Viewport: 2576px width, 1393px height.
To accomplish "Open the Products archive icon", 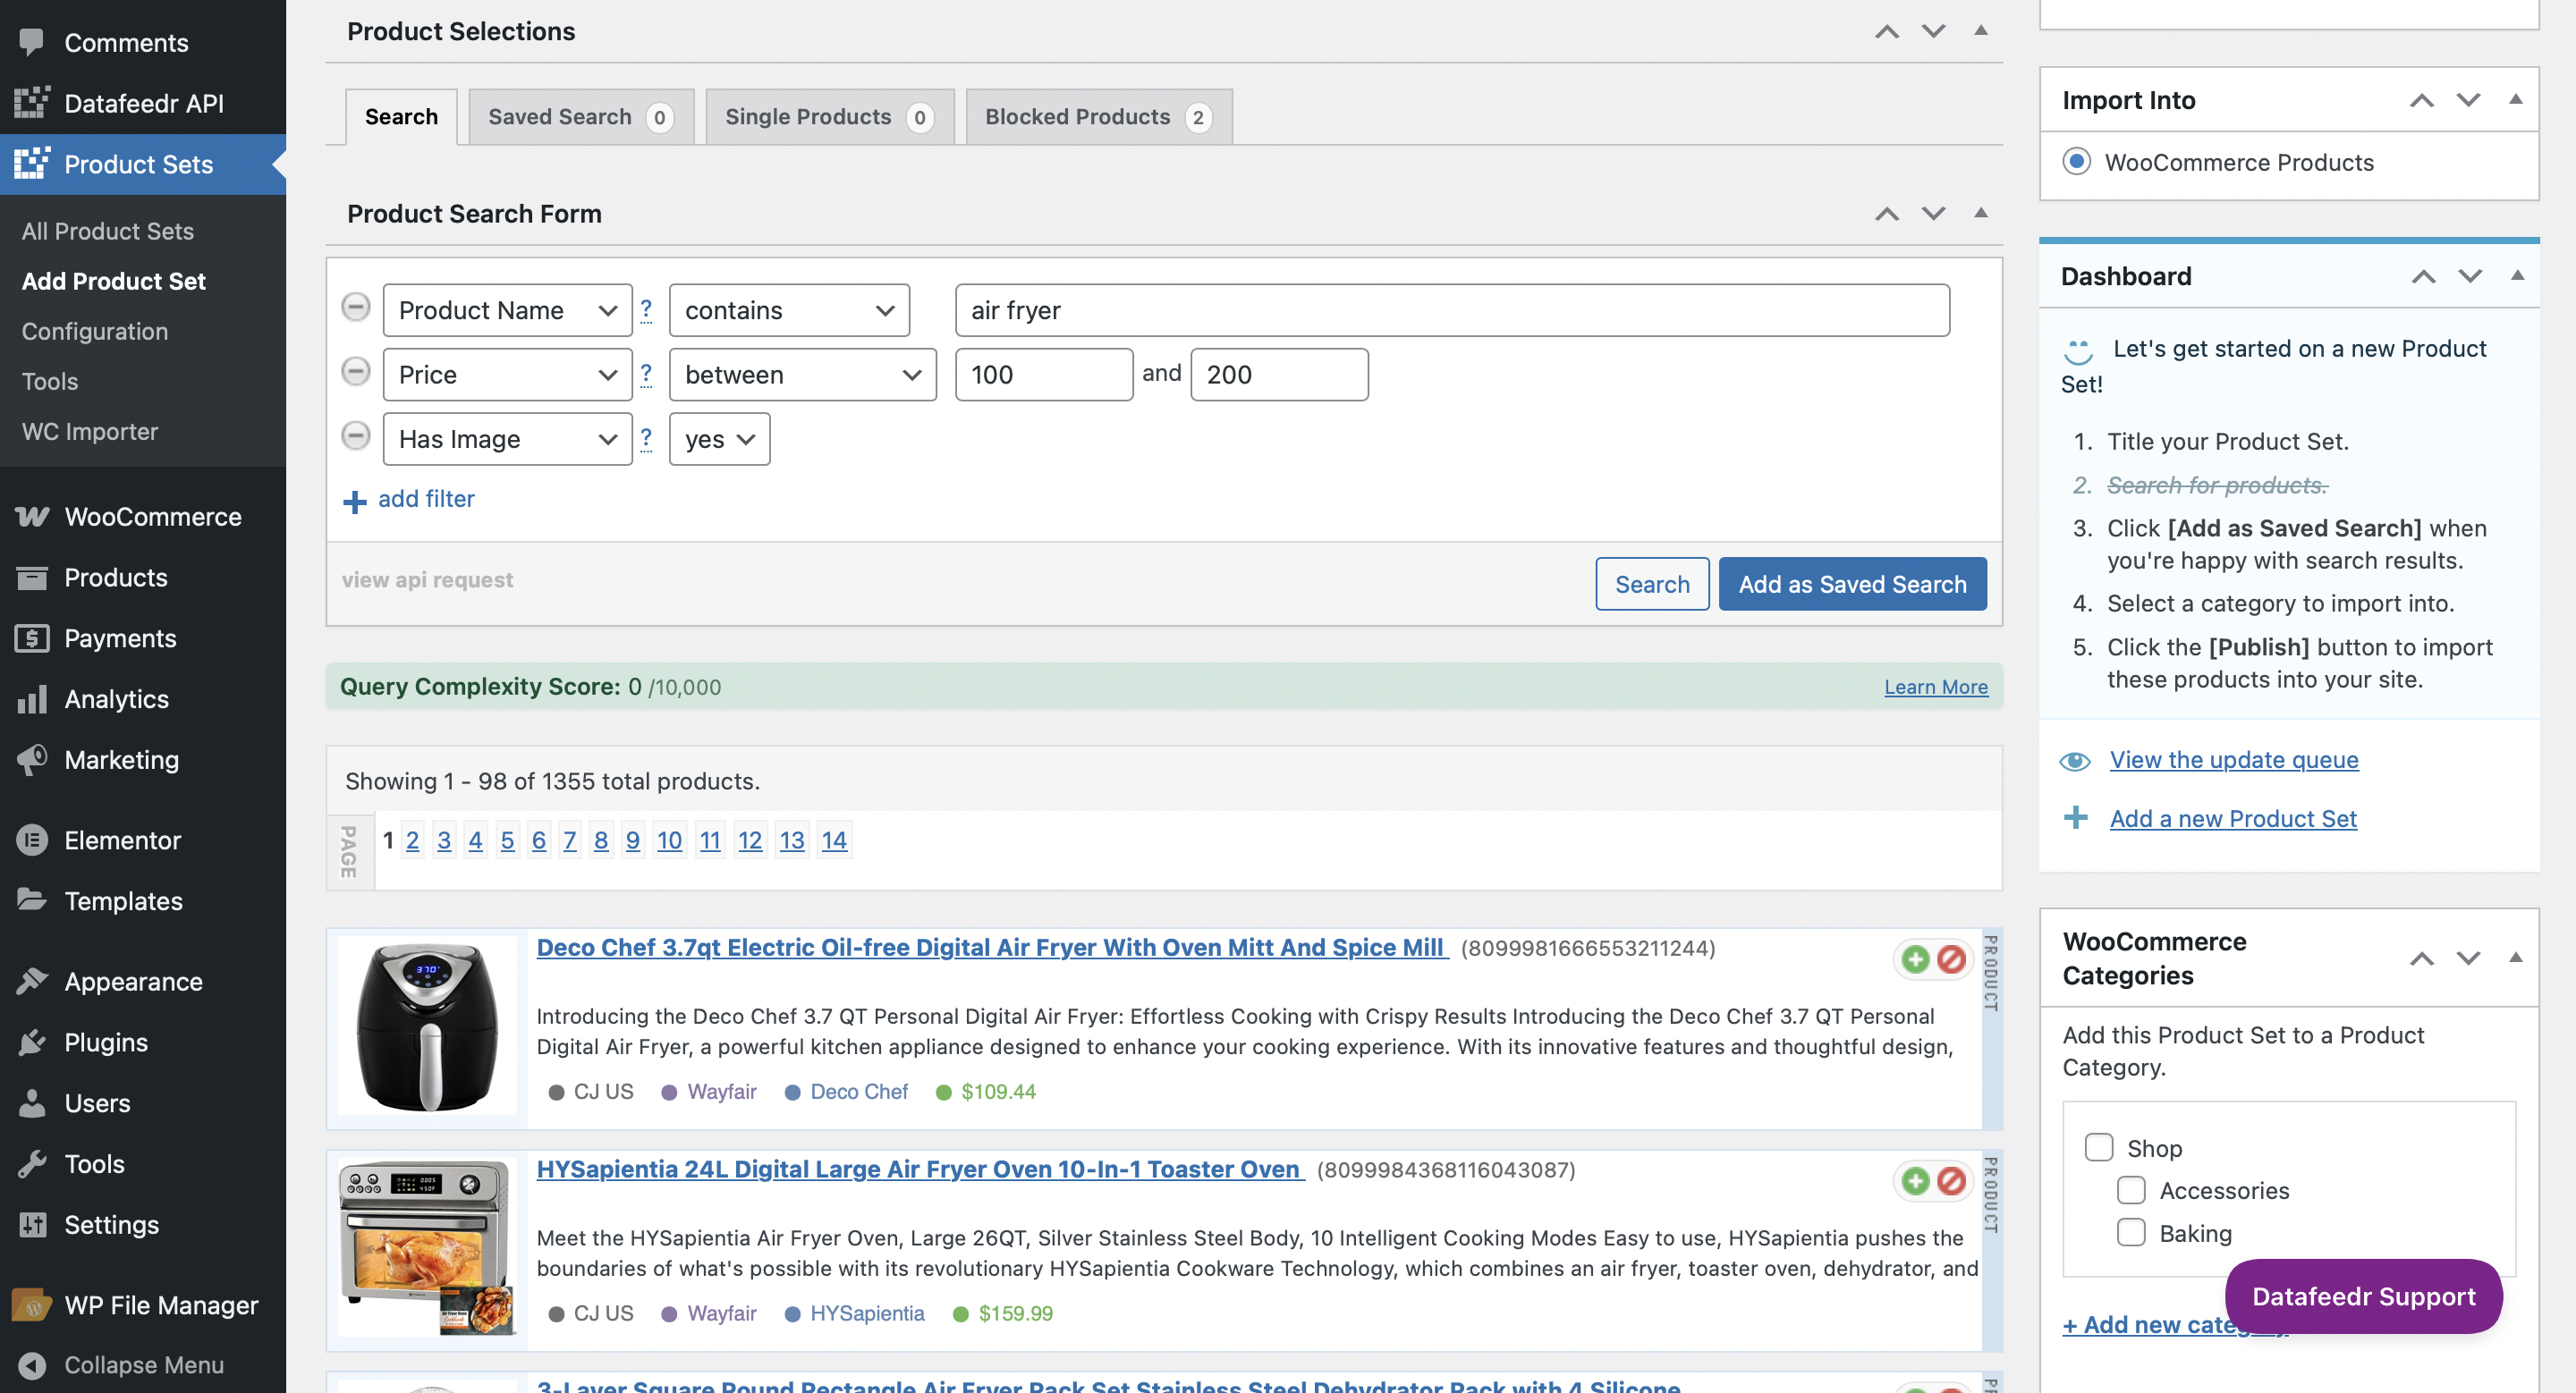I will (x=31, y=578).
